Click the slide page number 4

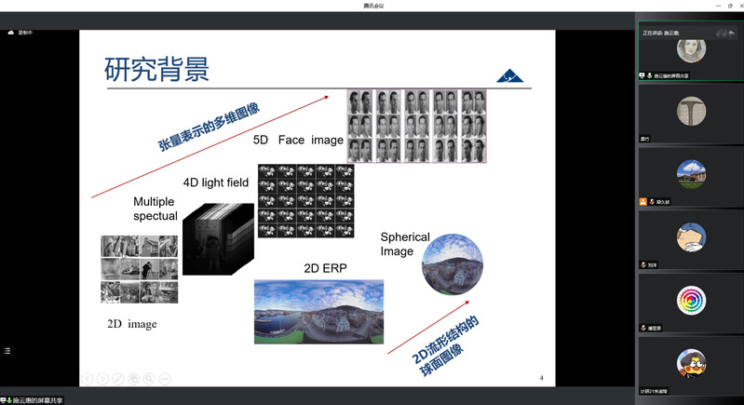pyautogui.click(x=541, y=378)
